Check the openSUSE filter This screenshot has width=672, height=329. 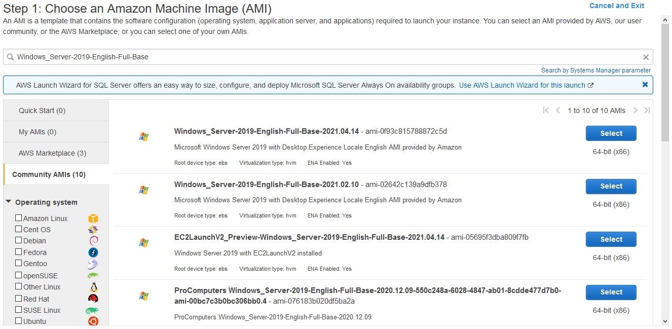(19, 275)
